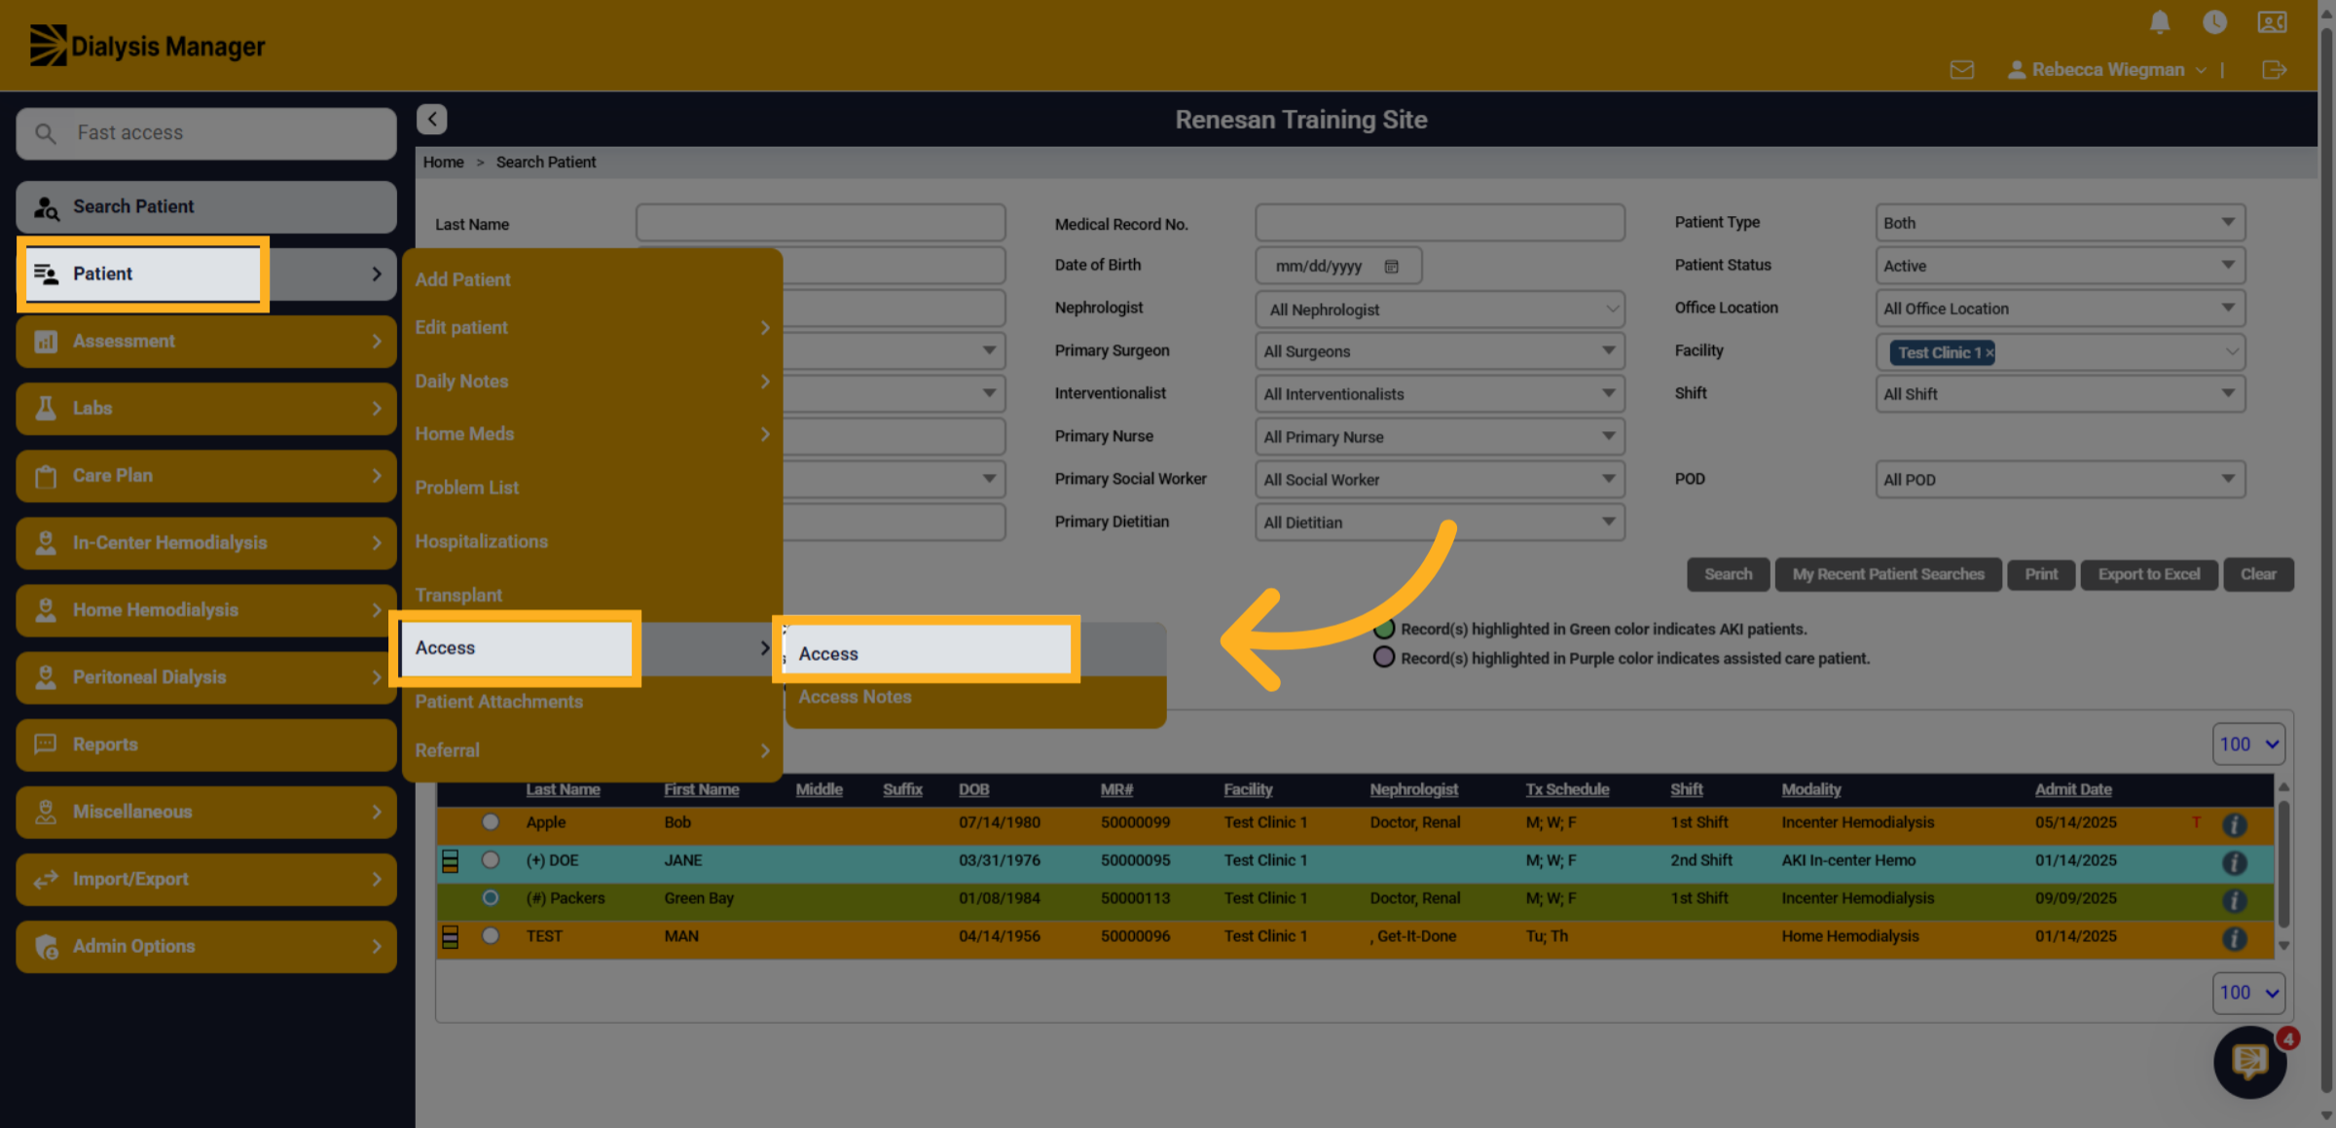The height and width of the screenshot is (1128, 2336).
Task: Click info icon for Apple Bob row
Action: (2234, 825)
